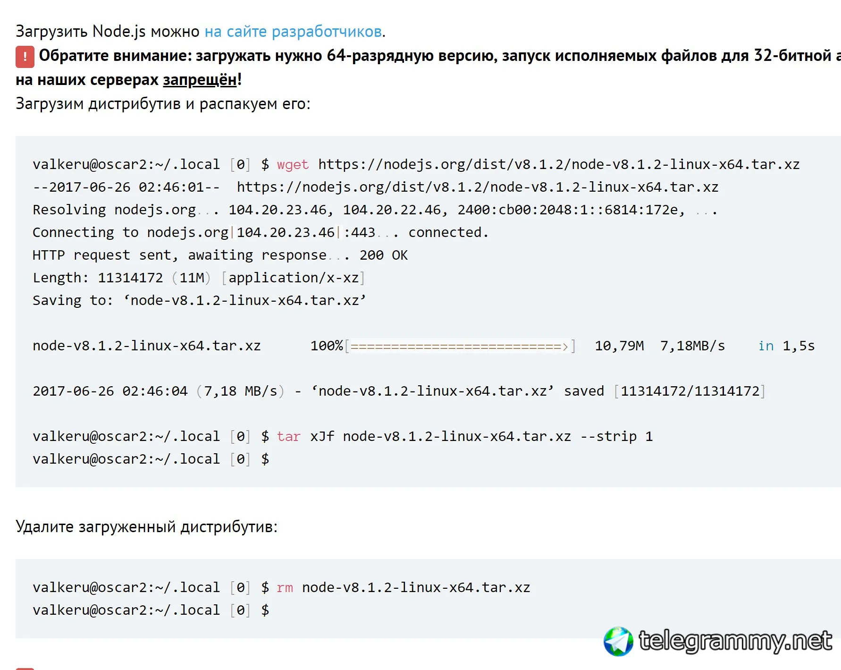The height and width of the screenshot is (670, 841).
Task: Click the 100% wget download progress bar
Action: pos(460,346)
